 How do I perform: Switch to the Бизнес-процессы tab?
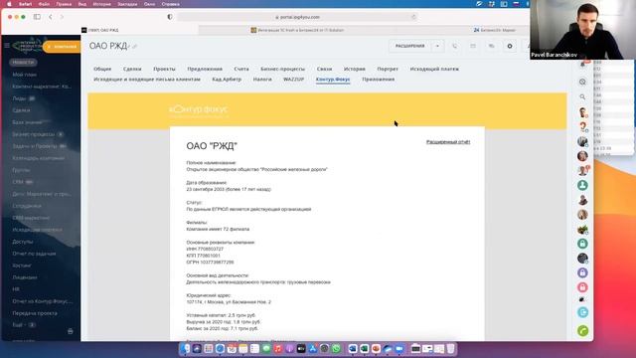(x=282, y=69)
